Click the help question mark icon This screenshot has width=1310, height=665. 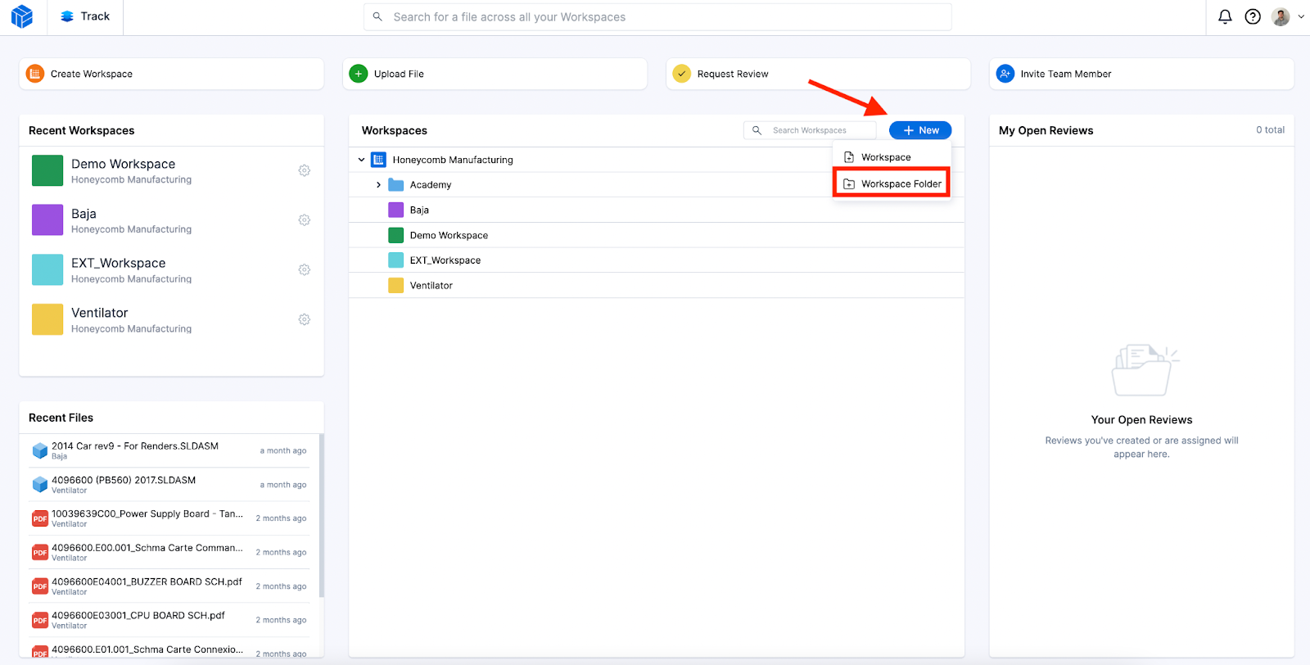1253,17
